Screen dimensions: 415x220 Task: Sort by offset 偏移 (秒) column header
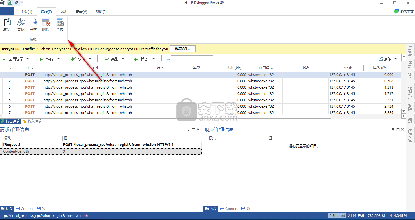tap(379, 68)
